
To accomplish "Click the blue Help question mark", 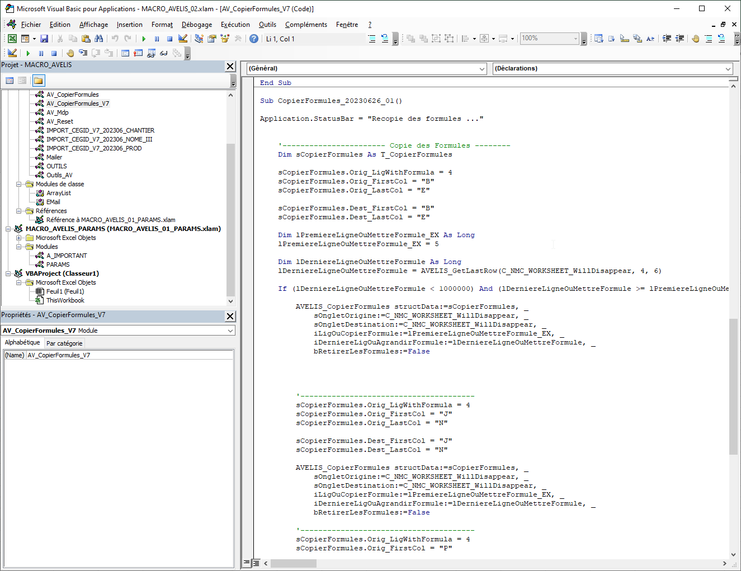I will [254, 39].
